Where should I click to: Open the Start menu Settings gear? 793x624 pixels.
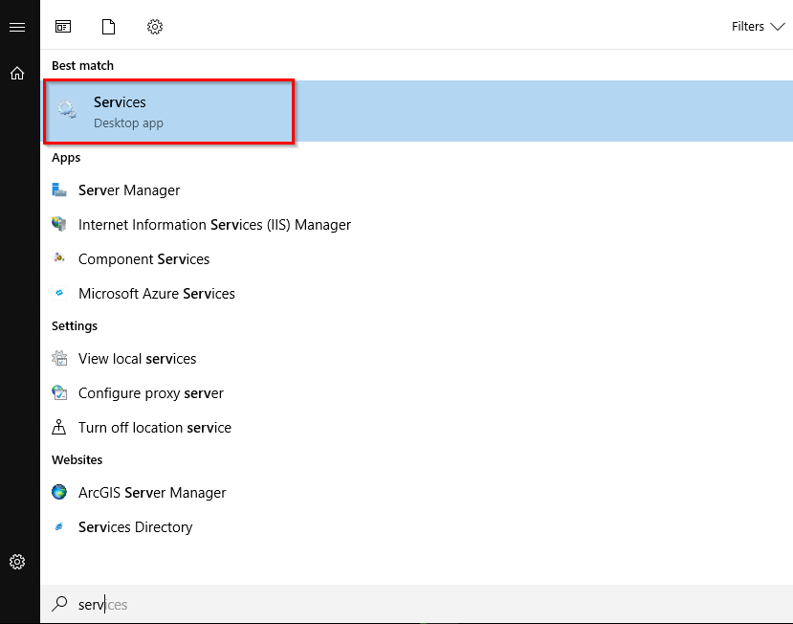18,562
